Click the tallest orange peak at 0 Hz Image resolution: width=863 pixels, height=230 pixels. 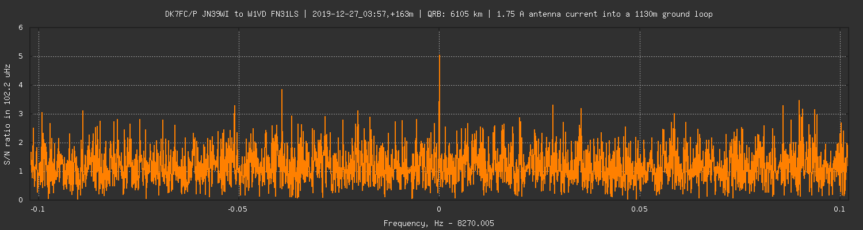click(440, 56)
